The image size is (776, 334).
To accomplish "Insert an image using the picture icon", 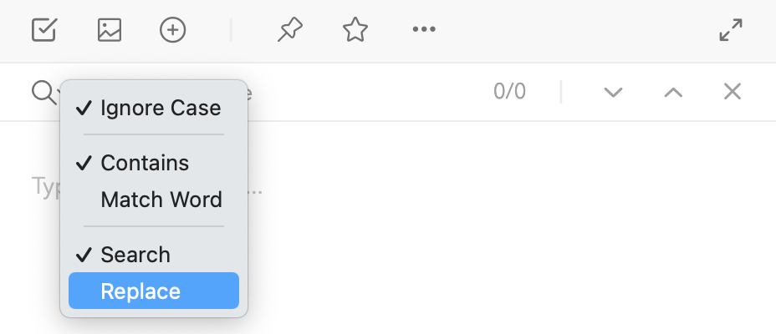I will (110, 30).
